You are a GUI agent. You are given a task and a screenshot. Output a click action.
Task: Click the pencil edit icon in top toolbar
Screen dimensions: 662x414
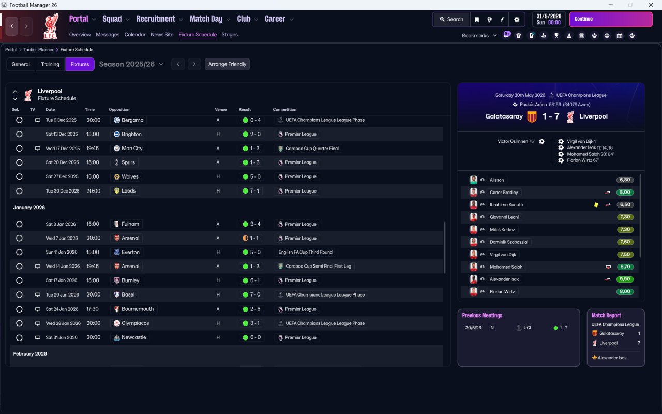point(502,19)
